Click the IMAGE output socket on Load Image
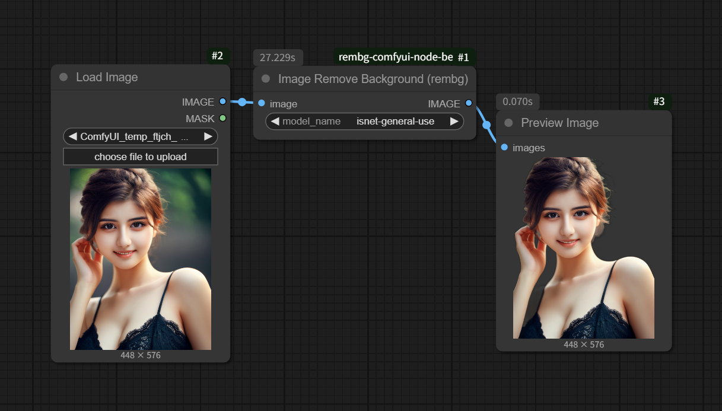Screen dimensions: 722x411 [222, 101]
